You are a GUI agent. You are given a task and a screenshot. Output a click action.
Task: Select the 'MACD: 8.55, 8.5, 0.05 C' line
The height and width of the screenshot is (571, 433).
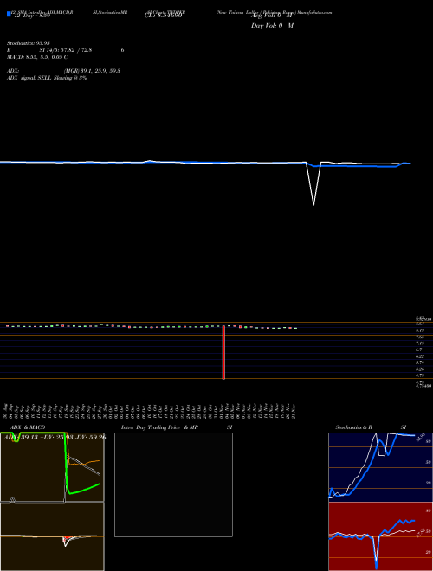click(x=37, y=57)
